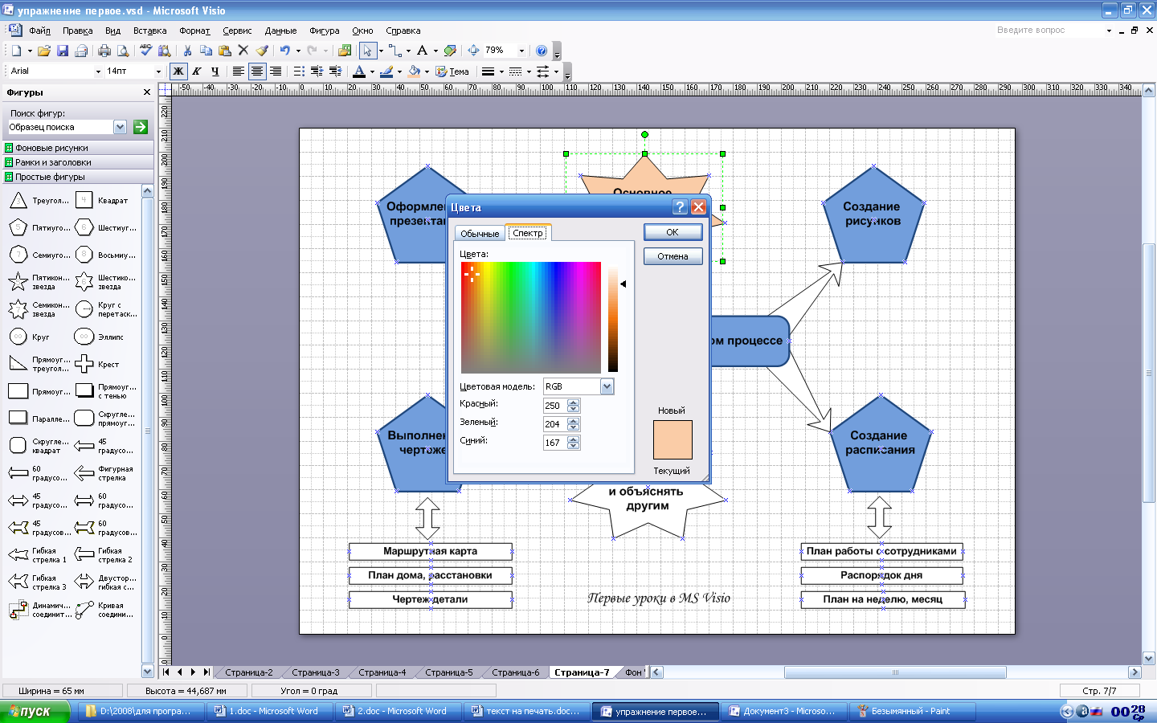Image resolution: width=1157 pixels, height=723 pixels.
Task: Increase the Красный value with the up arrow
Action: click(x=573, y=402)
